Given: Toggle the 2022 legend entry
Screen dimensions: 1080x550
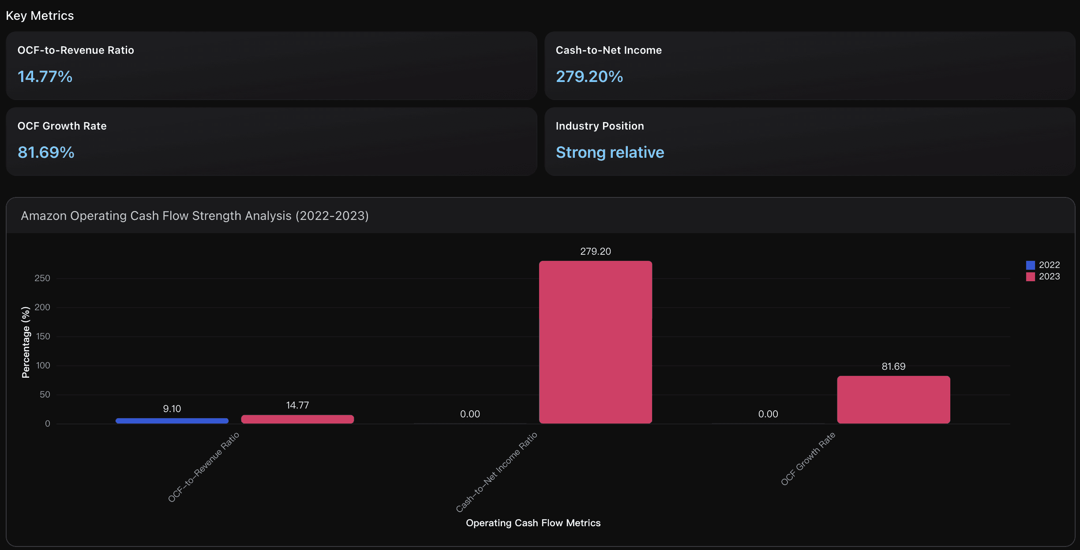Looking at the screenshot, I should [1043, 265].
